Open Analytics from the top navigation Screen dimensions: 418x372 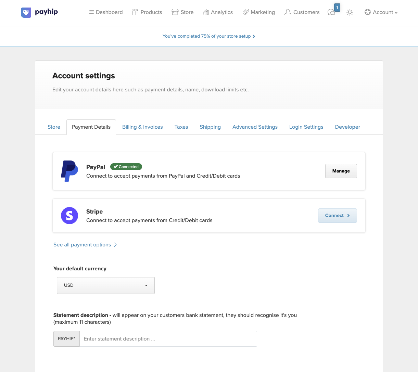coord(218,12)
